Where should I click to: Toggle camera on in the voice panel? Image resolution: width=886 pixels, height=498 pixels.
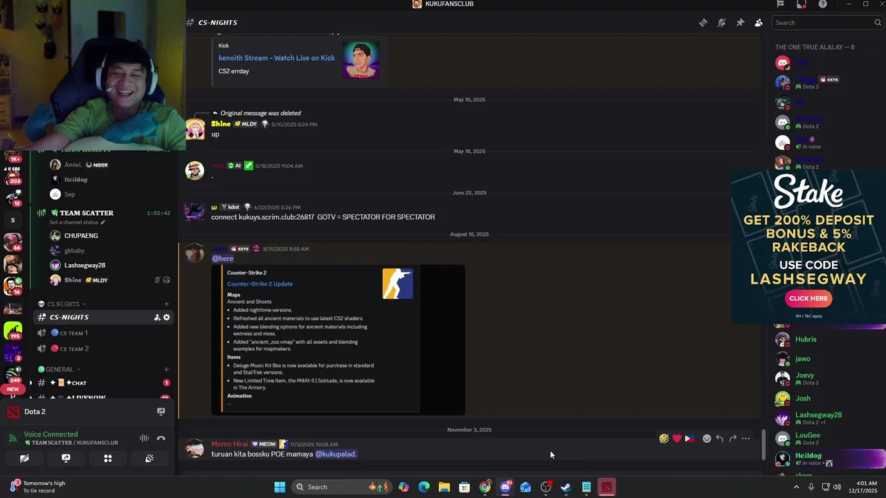[x=24, y=459]
